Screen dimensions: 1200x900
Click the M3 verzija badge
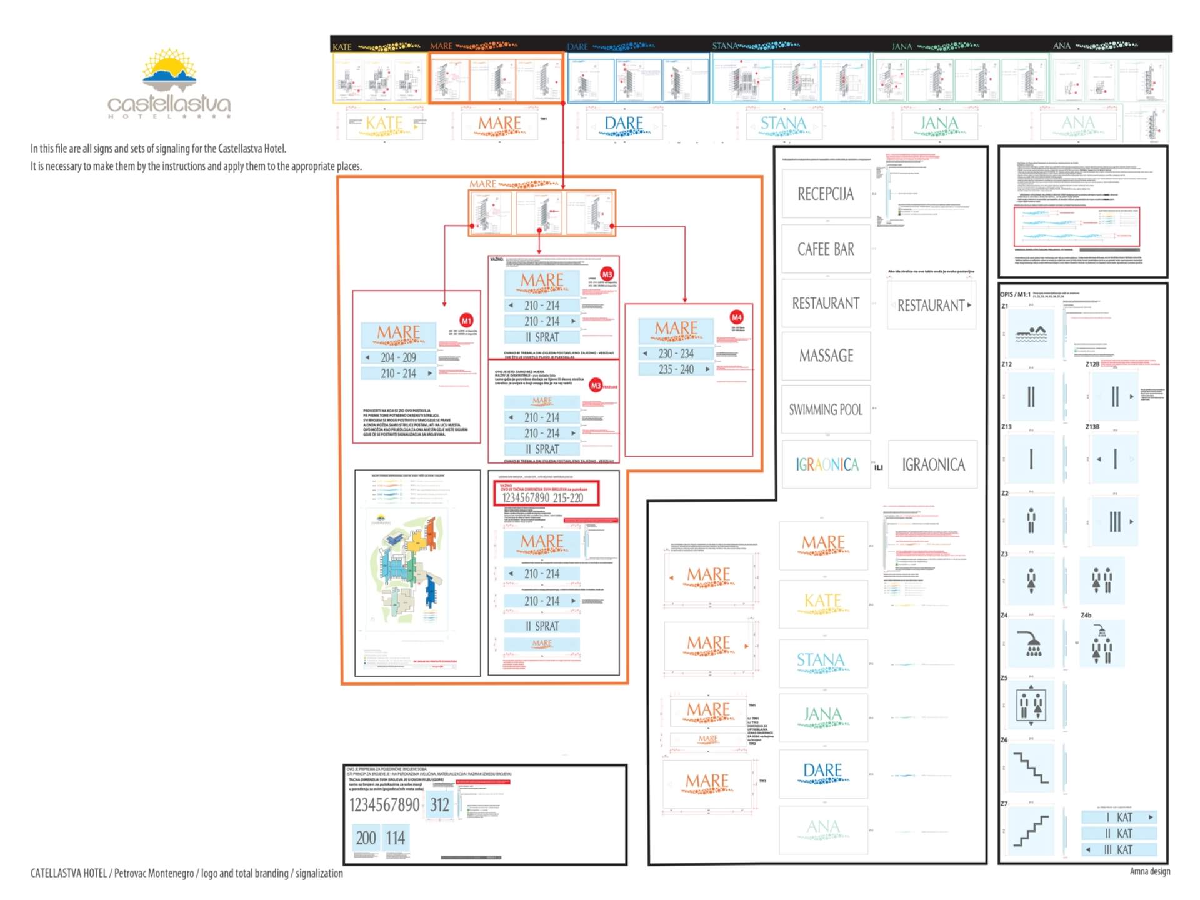(596, 386)
